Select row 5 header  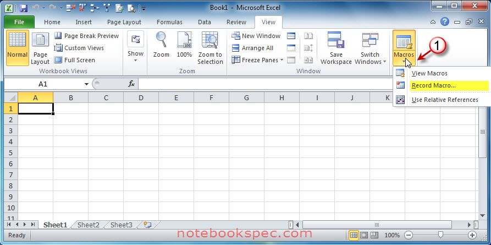pyautogui.click(x=12, y=153)
